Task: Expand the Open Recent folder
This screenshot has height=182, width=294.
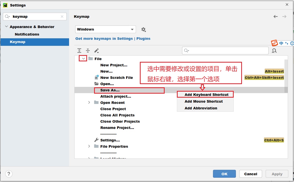Action: (89, 102)
